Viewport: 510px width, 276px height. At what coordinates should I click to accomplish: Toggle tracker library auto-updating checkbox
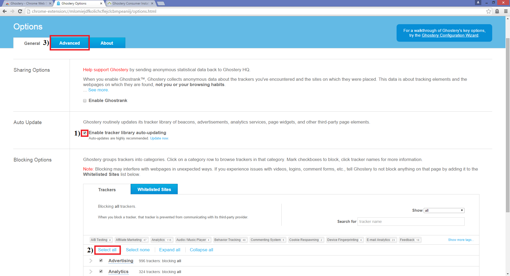click(85, 133)
